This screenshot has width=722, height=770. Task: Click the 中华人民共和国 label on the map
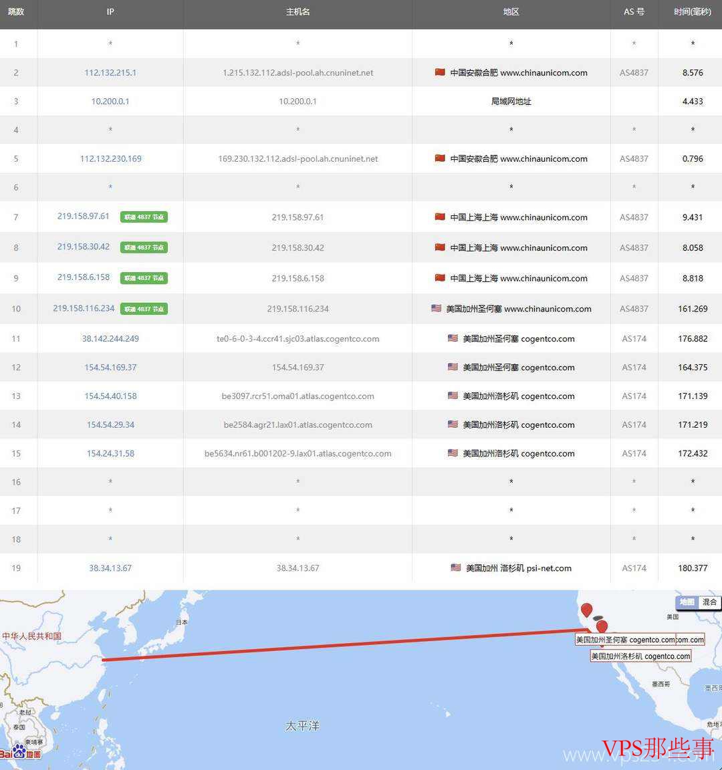pyautogui.click(x=32, y=636)
